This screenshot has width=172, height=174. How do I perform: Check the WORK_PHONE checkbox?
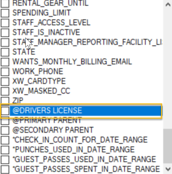coord(5,72)
